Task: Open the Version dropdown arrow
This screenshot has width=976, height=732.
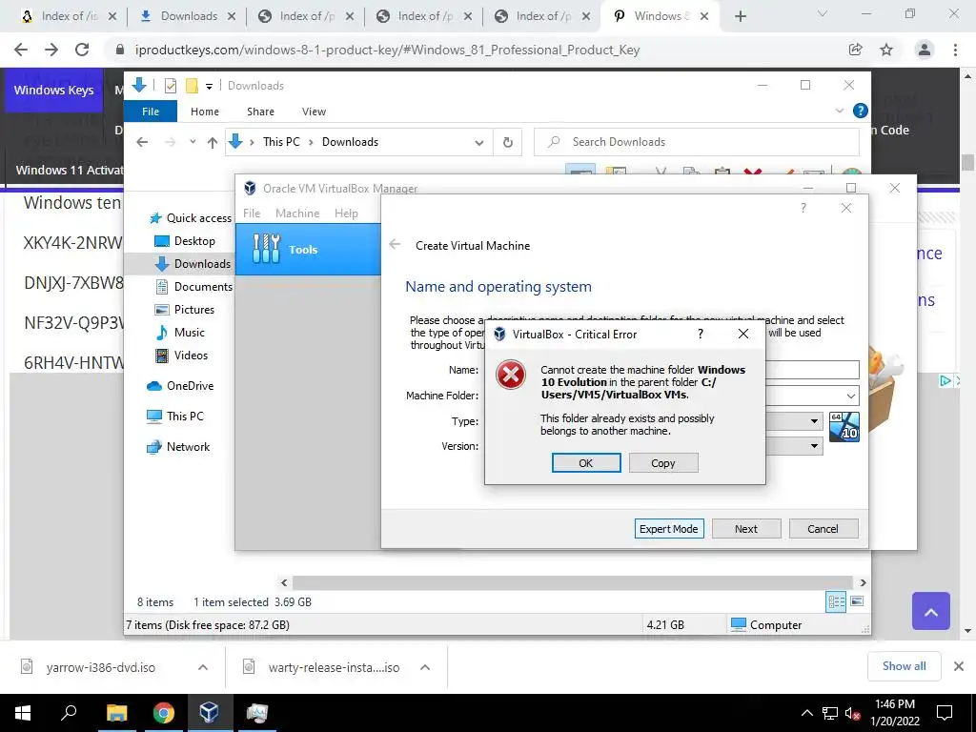Action: pos(814,446)
